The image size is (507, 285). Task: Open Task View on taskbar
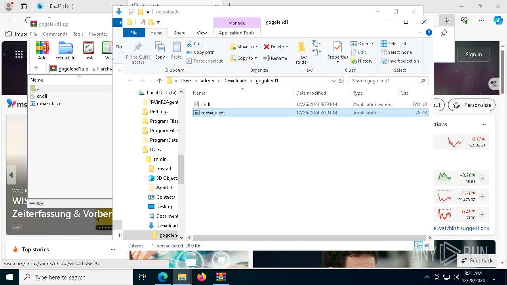point(143,277)
